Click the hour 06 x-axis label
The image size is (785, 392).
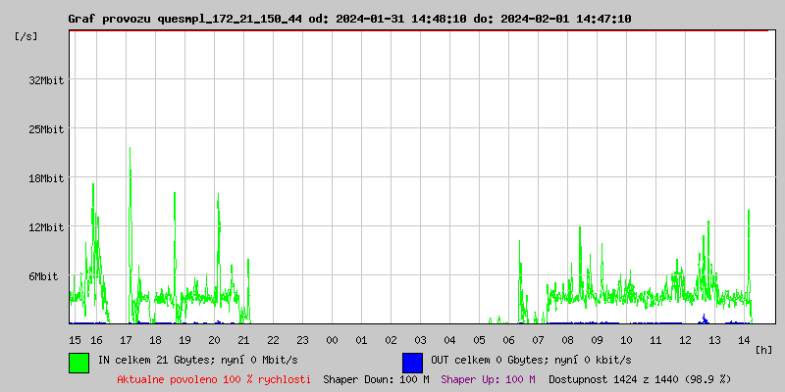(508, 339)
